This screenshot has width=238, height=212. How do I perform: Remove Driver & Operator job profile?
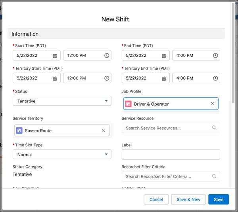coord(212,104)
